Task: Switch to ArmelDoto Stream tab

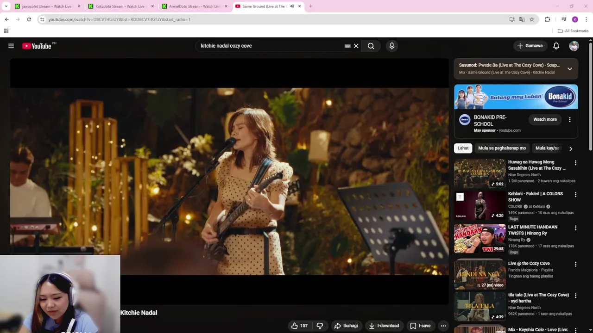Action: point(194,6)
